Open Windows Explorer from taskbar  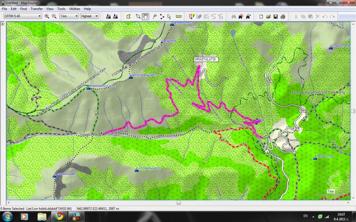point(42,216)
